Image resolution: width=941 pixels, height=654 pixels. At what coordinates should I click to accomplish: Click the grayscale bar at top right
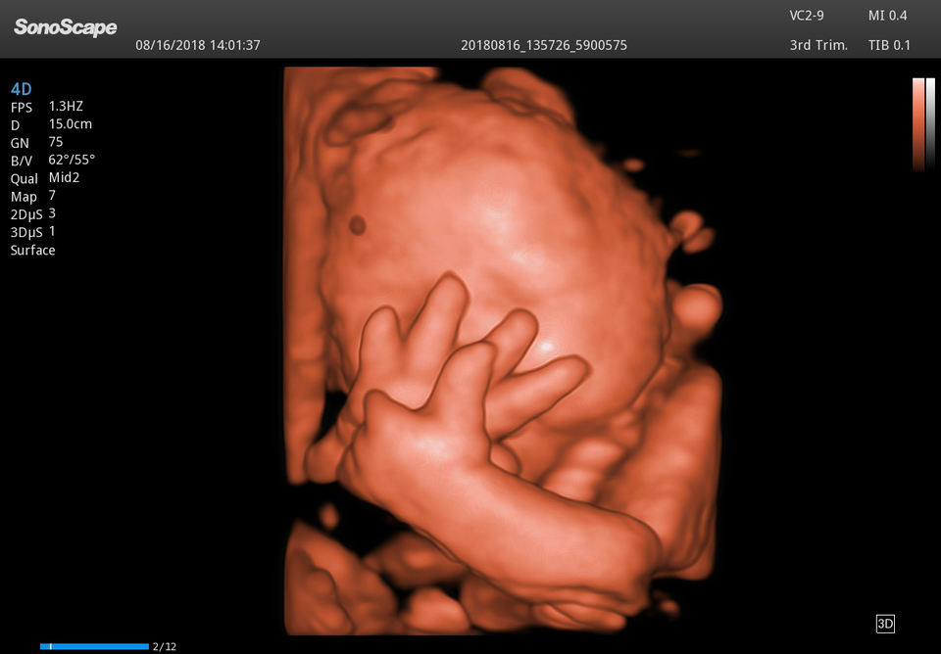click(930, 123)
